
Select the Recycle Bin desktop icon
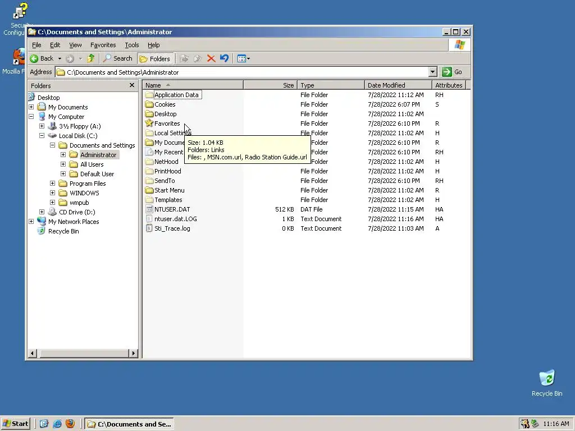pos(547,383)
